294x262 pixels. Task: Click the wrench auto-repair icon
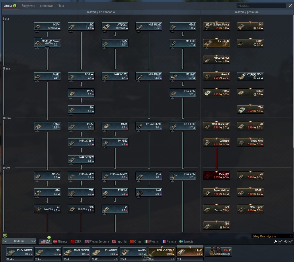(275, 241)
